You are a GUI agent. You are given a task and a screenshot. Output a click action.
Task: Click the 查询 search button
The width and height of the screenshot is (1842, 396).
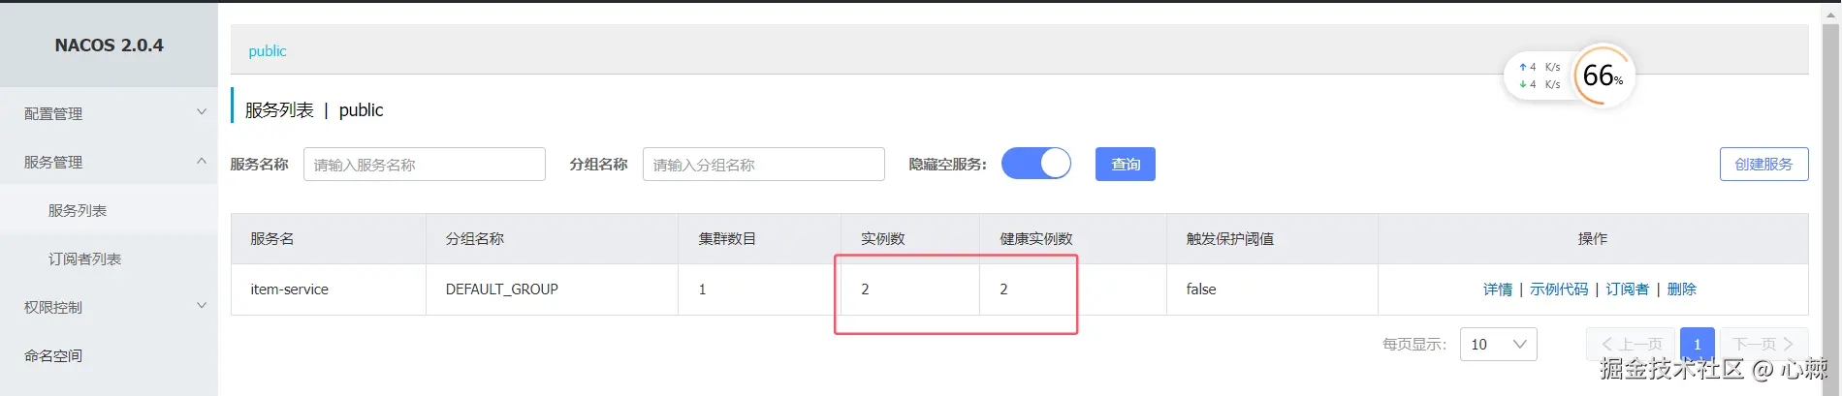tap(1125, 164)
